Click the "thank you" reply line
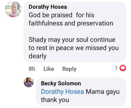The height and width of the screenshot is (108, 131). pyautogui.click(x=55, y=100)
